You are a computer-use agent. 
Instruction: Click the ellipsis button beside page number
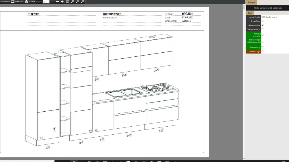click(x=52, y=2)
